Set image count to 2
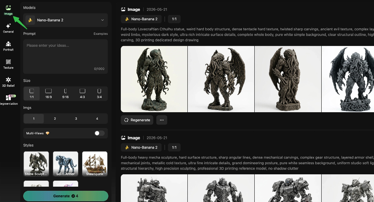The height and width of the screenshot is (202, 374). 55,119
